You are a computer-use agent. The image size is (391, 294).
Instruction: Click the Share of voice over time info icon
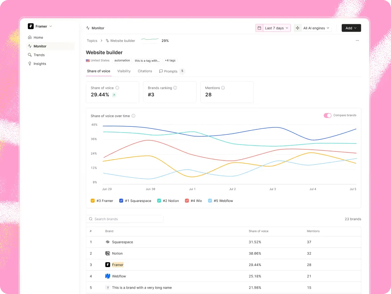pos(133,116)
